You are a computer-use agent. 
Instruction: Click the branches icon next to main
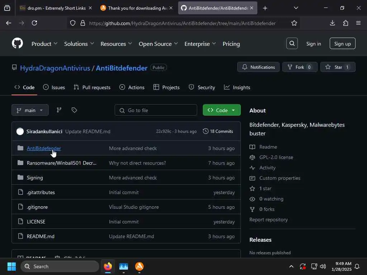coord(59,110)
